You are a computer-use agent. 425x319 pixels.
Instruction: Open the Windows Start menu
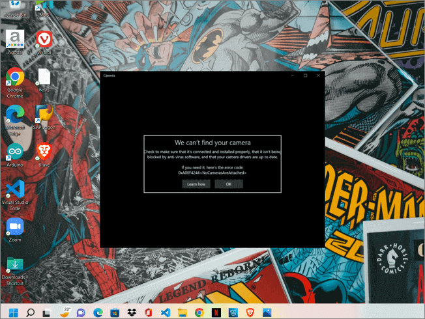pos(13,312)
